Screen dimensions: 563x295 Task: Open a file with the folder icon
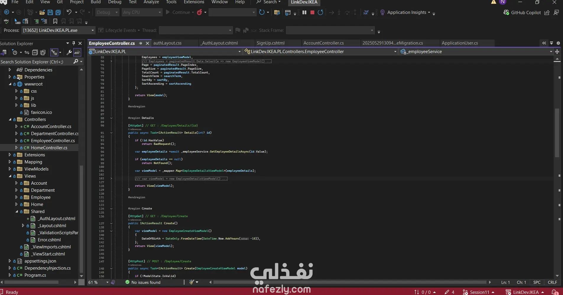point(42,12)
